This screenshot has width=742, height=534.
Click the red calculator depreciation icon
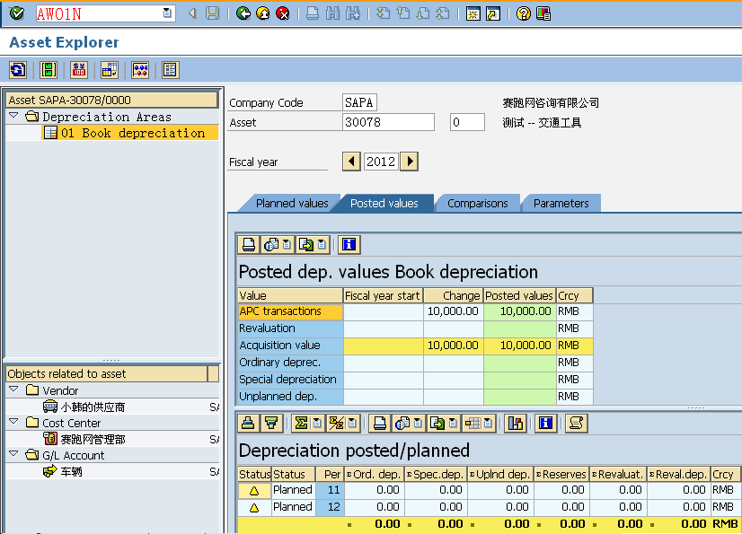pos(79,70)
